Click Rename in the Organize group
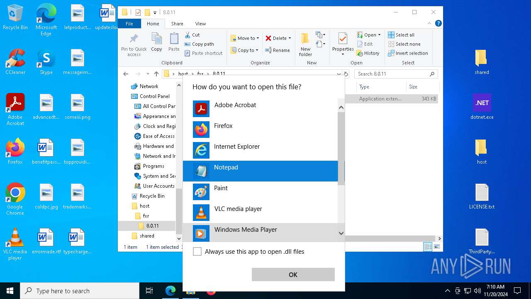The width and height of the screenshot is (531, 299). 278,50
